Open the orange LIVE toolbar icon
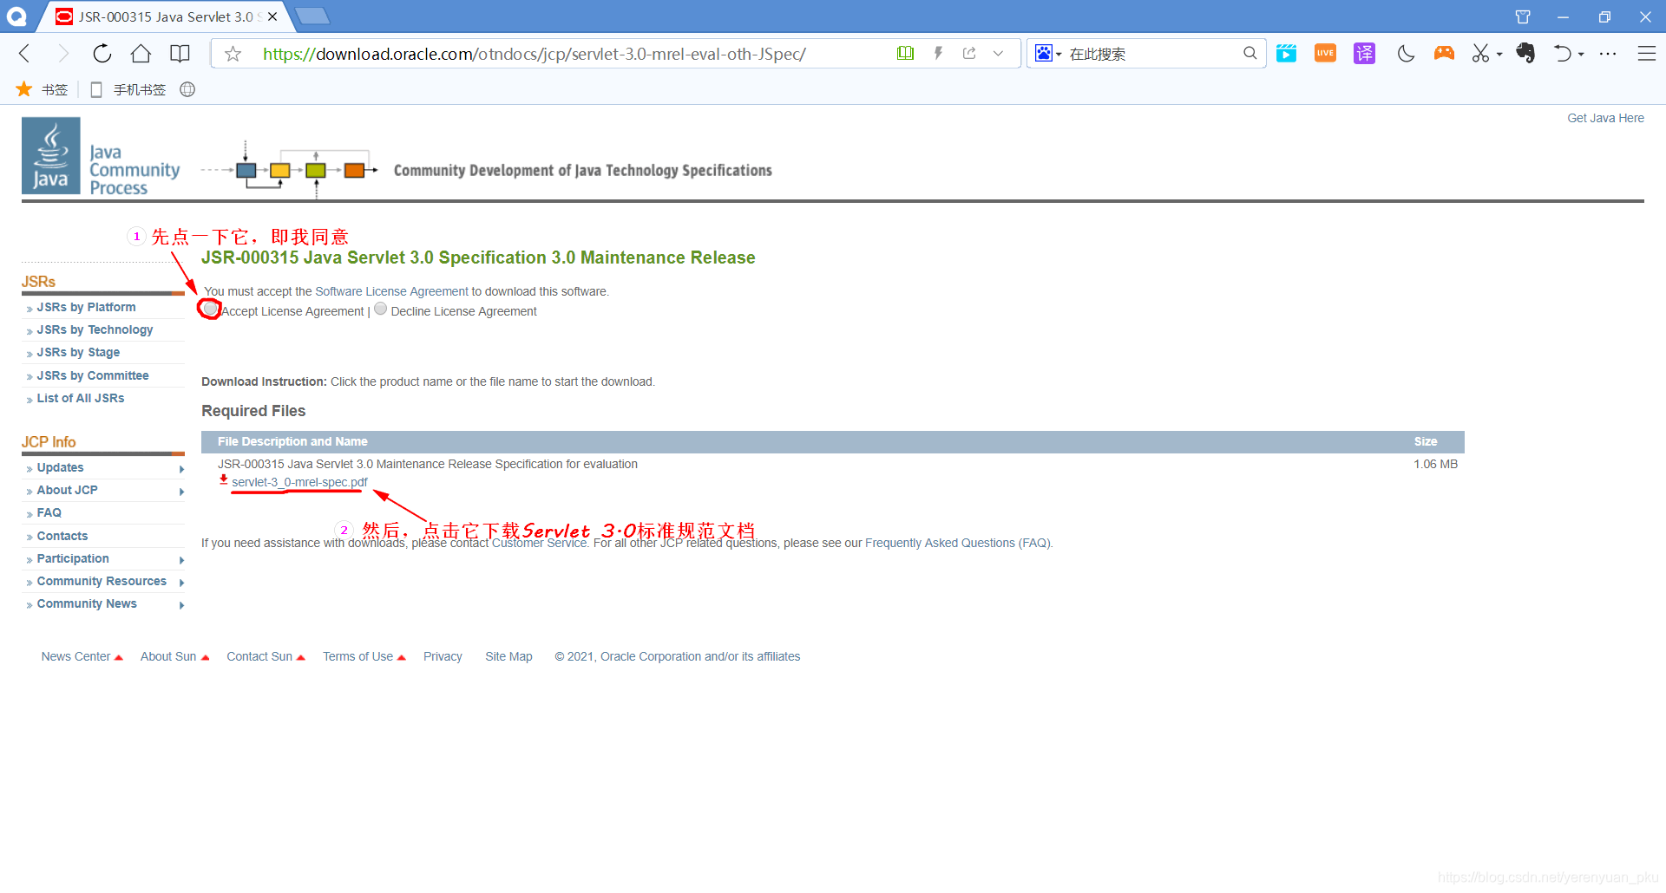 pyautogui.click(x=1325, y=54)
